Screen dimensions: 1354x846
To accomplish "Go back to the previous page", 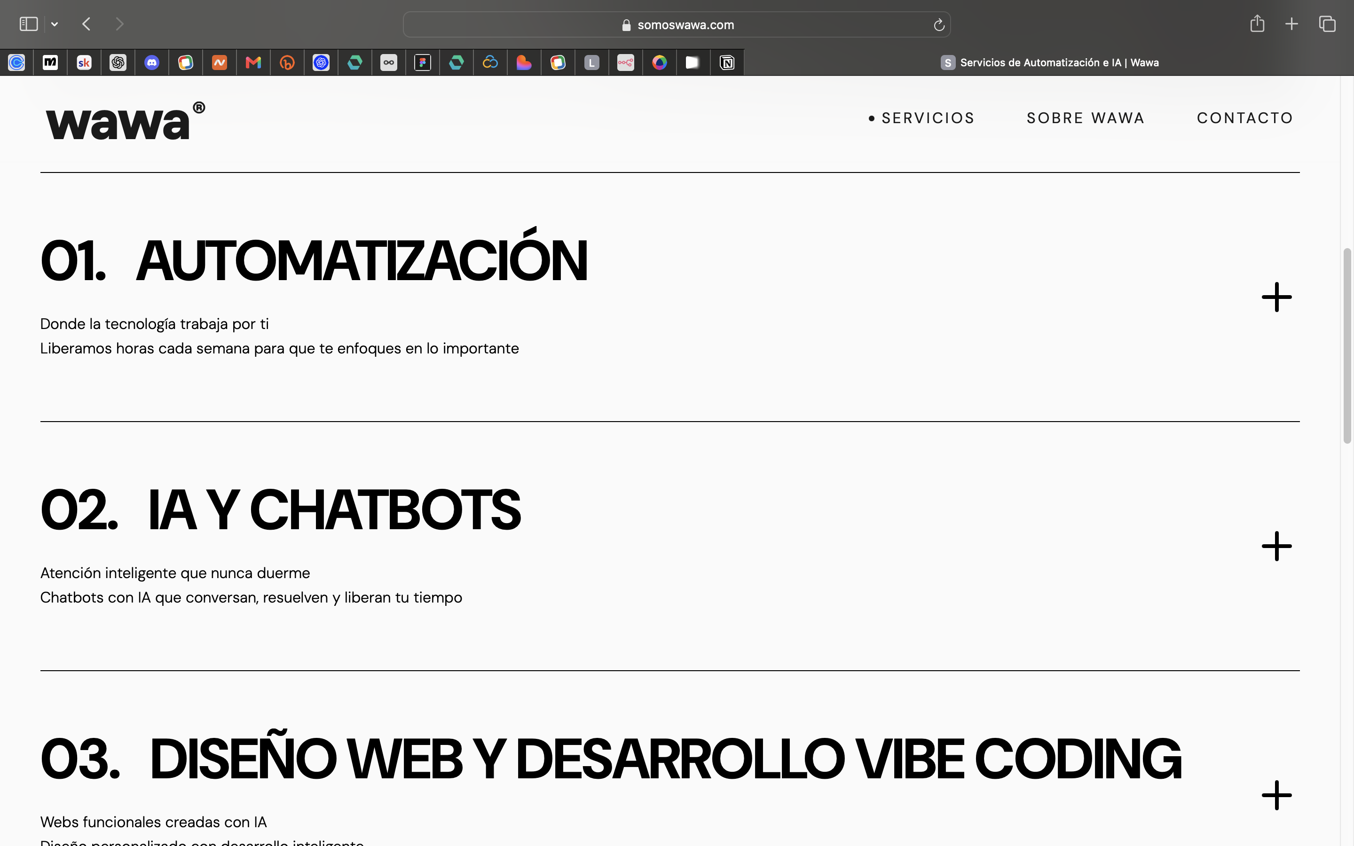I will coord(86,24).
